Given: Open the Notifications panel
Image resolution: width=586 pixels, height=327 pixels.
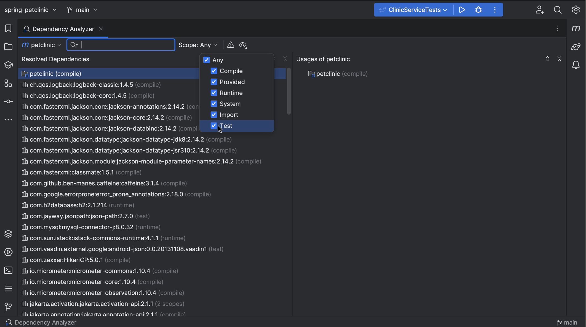Looking at the screenshot, I should [576, 65].
